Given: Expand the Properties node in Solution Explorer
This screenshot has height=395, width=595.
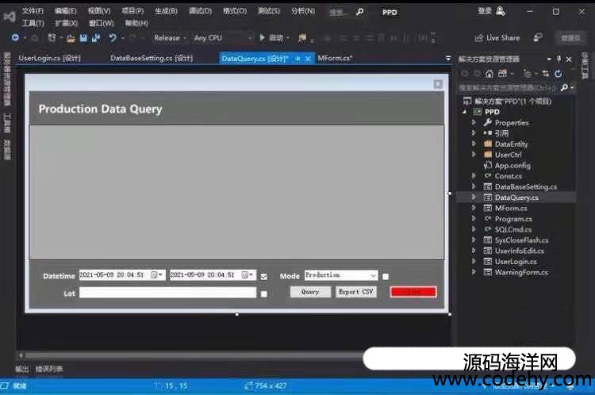Looking at the screenshot, I should pos(474,123).
